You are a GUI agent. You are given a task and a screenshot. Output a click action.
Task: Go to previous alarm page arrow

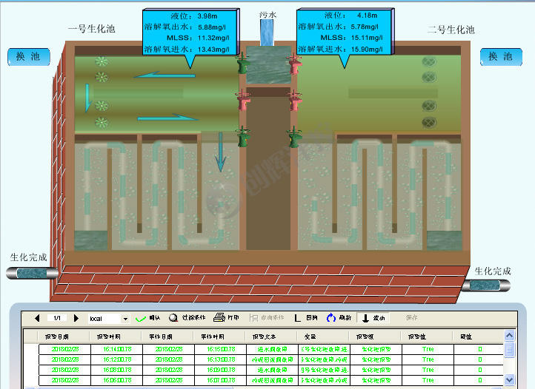37,319
